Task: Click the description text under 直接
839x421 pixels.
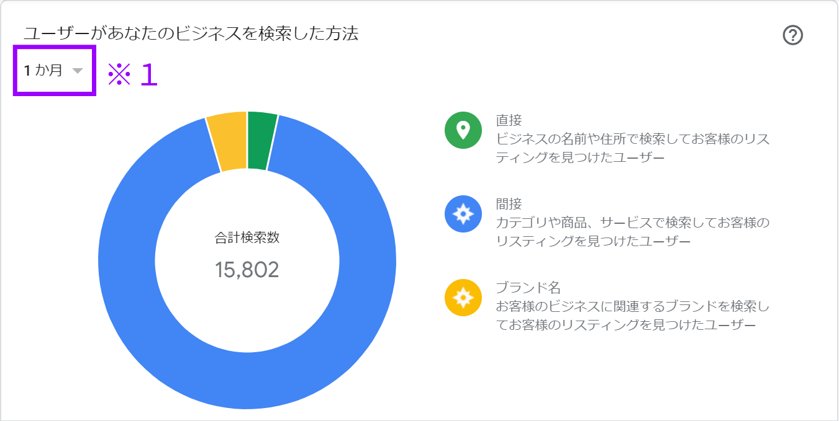Action: 632,148
